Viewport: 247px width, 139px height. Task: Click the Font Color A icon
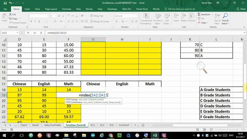coord(61,21)
